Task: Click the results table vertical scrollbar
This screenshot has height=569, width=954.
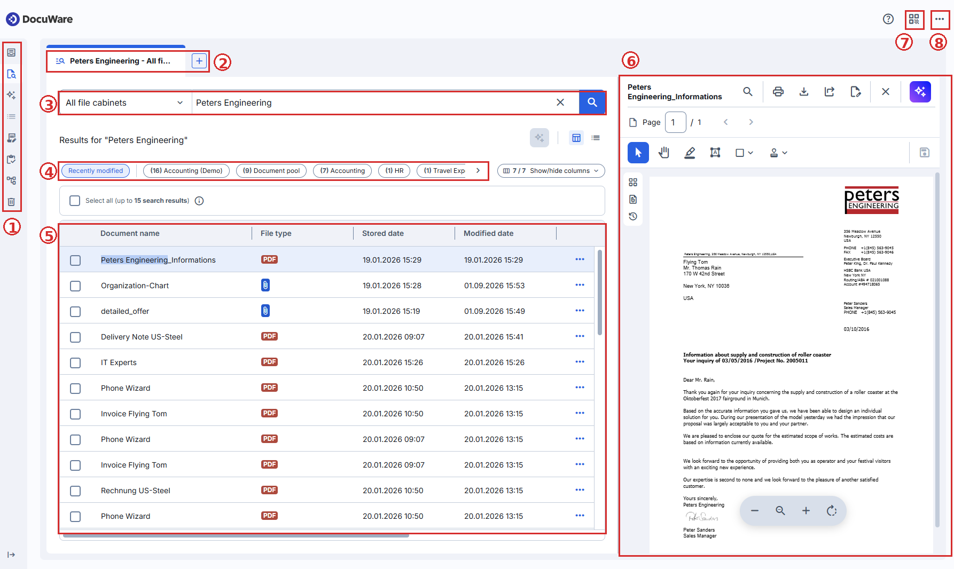Action: click(x=600, y=293)
